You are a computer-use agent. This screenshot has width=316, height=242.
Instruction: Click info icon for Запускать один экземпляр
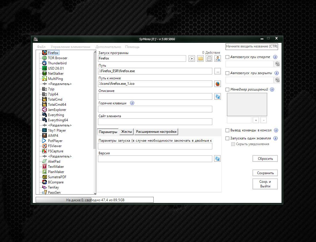coord(275,138)
